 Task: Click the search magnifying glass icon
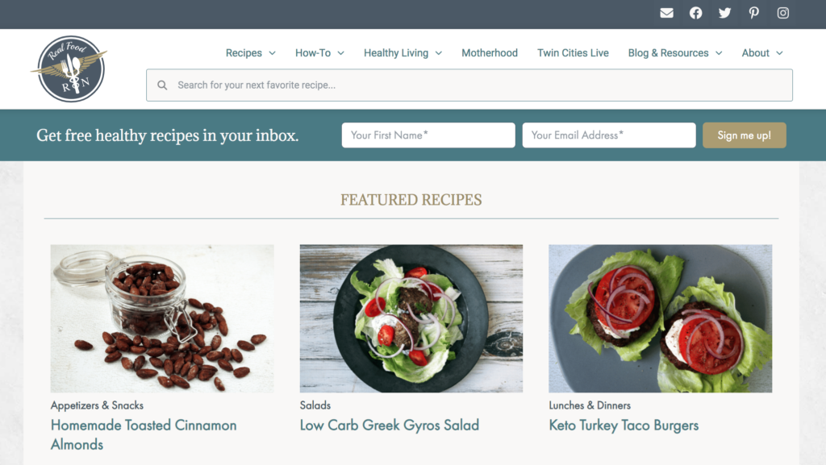click(162, 85)
